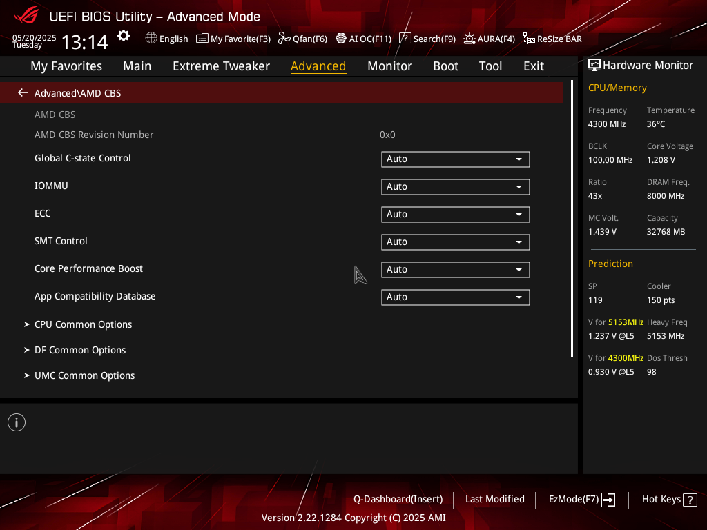The height and width of the screenshot is (530, 707).
Task: Click the Ratio 43x value
Action: click(x=594, y=196)
